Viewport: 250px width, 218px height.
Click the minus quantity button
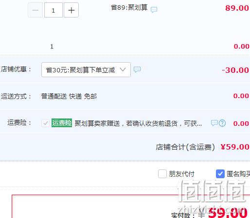pos(36,10)
